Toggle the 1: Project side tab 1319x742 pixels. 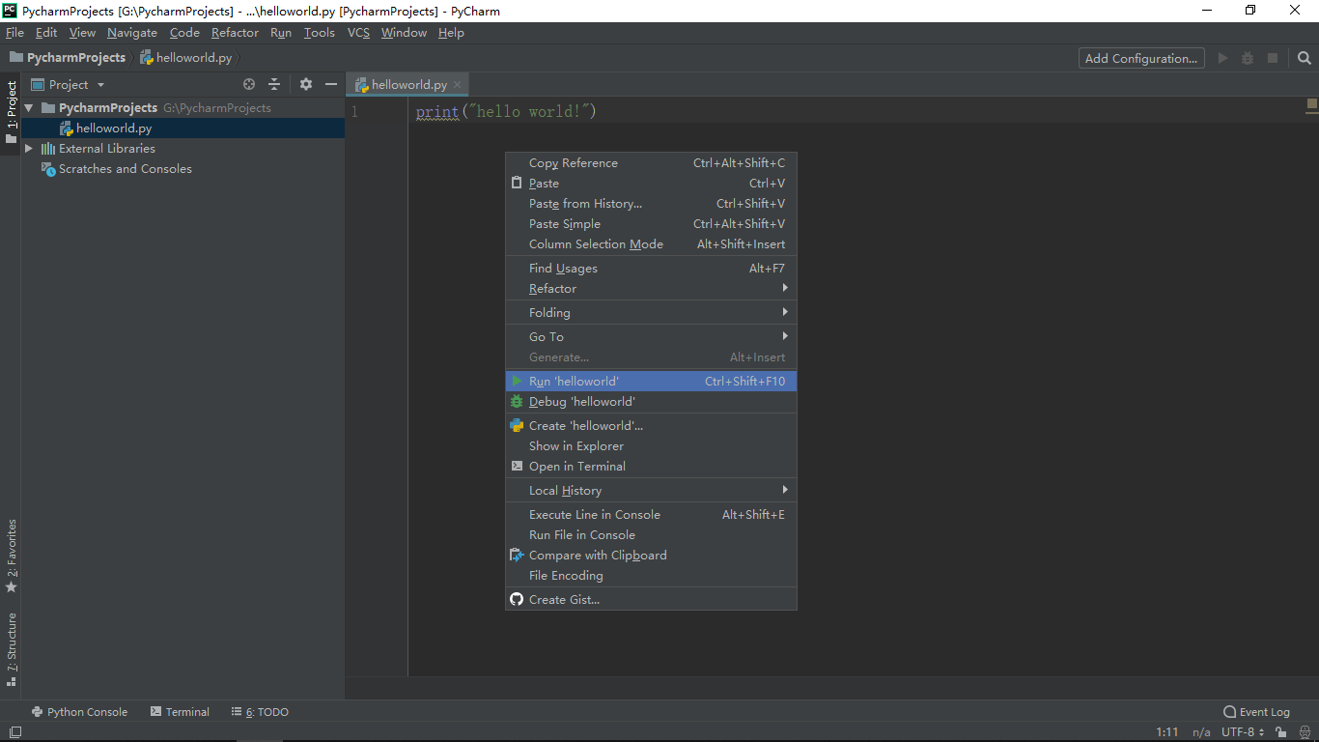[x=11, y=111]
